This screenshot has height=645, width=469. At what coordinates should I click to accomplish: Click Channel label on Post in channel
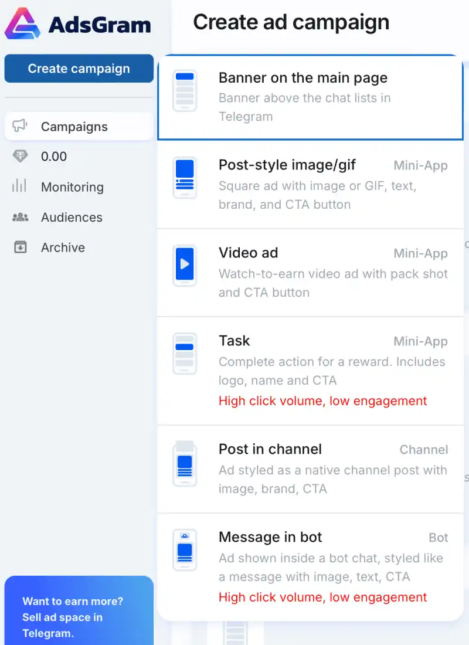tap(424, 450)
